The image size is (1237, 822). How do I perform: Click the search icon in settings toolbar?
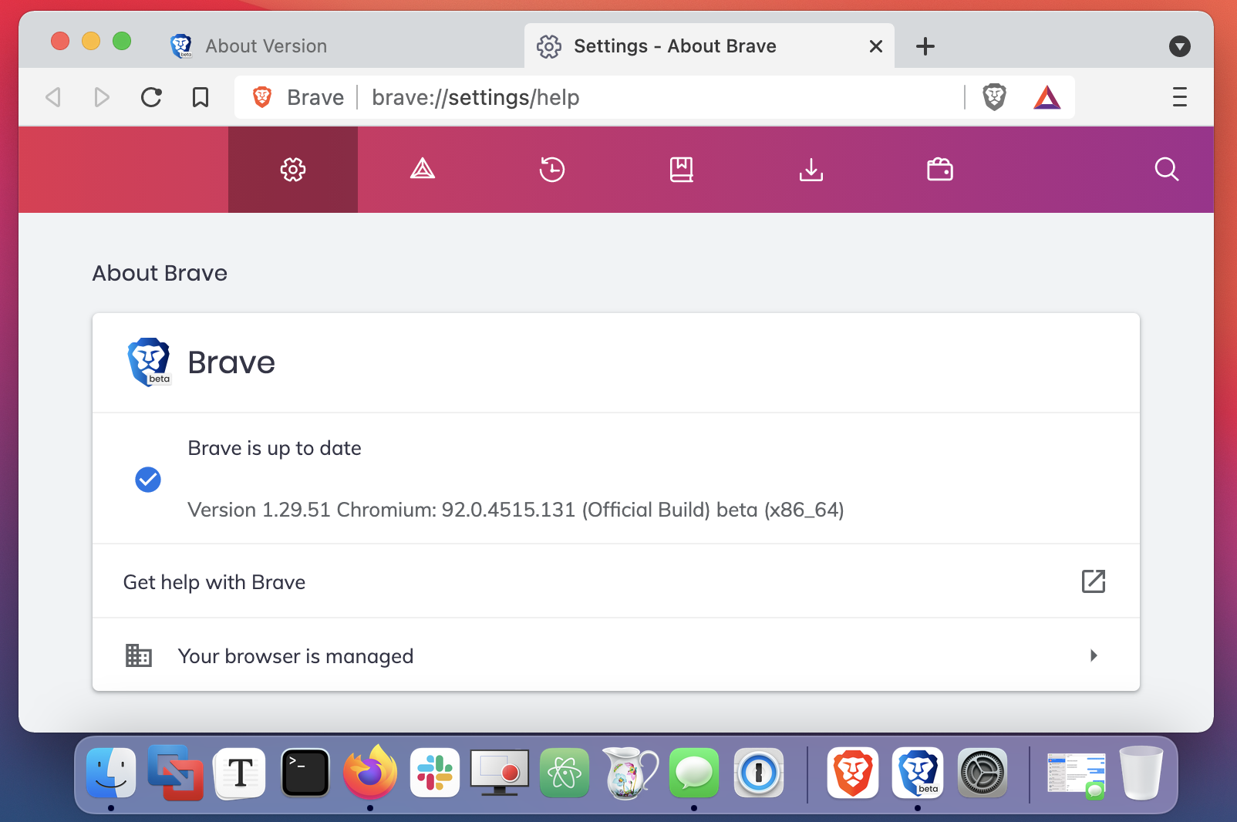coord(1166,170)
